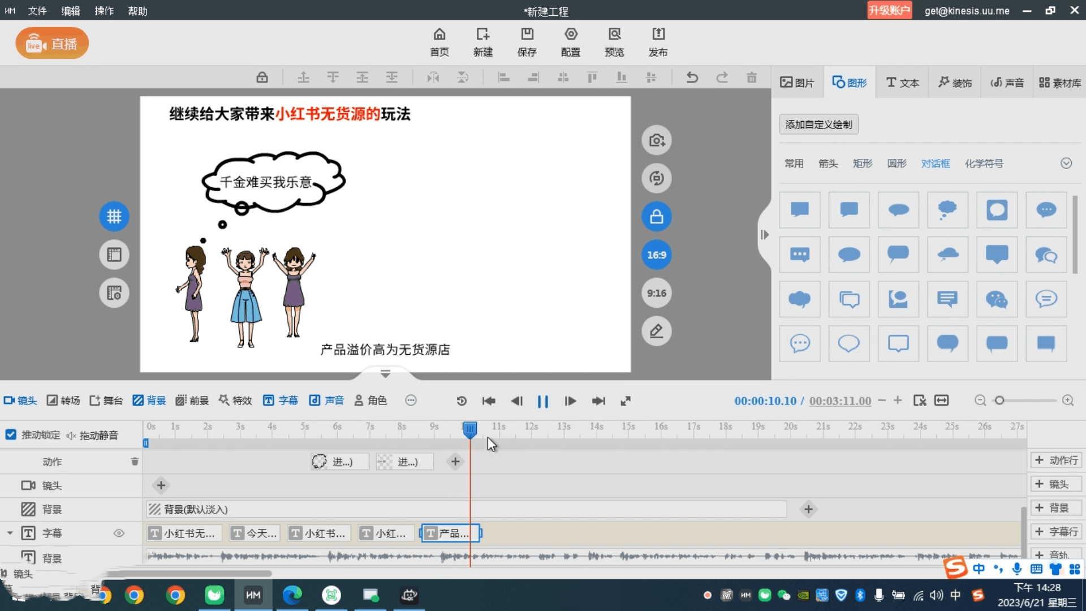This screenshot has width=1086, height=611.
Task: Toggle the grid display button
Action: [x=114, y=216]
